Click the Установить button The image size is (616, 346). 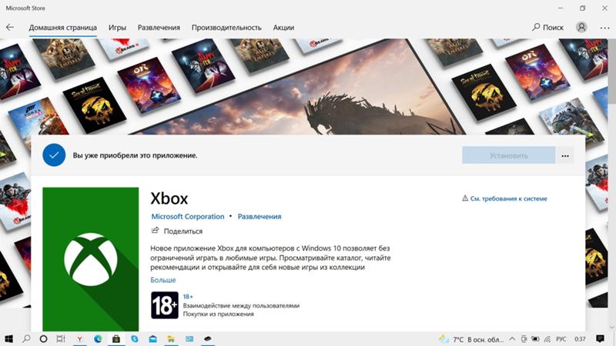coord(509,156)
